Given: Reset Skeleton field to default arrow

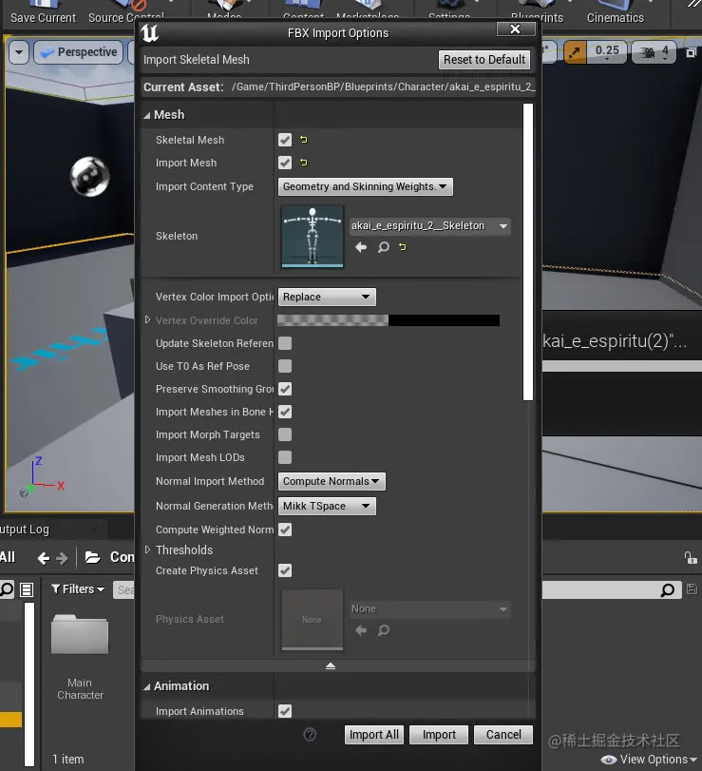Looking at the screenshot, I should 403,247.
